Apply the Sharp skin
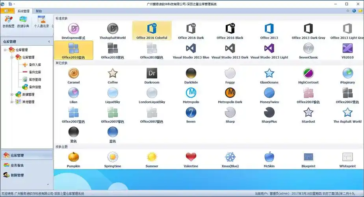This screenshot has width=364, height=197. pyautogui.click(x=230, y=115)
